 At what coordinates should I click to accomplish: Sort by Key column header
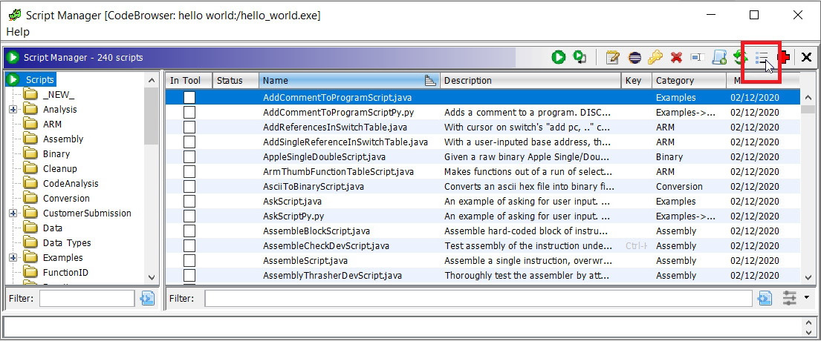637,80
